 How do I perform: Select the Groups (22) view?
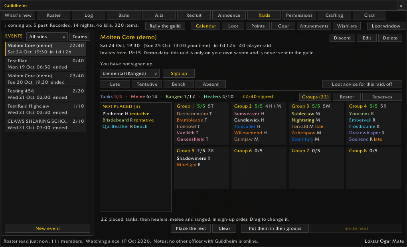[315, 97]
